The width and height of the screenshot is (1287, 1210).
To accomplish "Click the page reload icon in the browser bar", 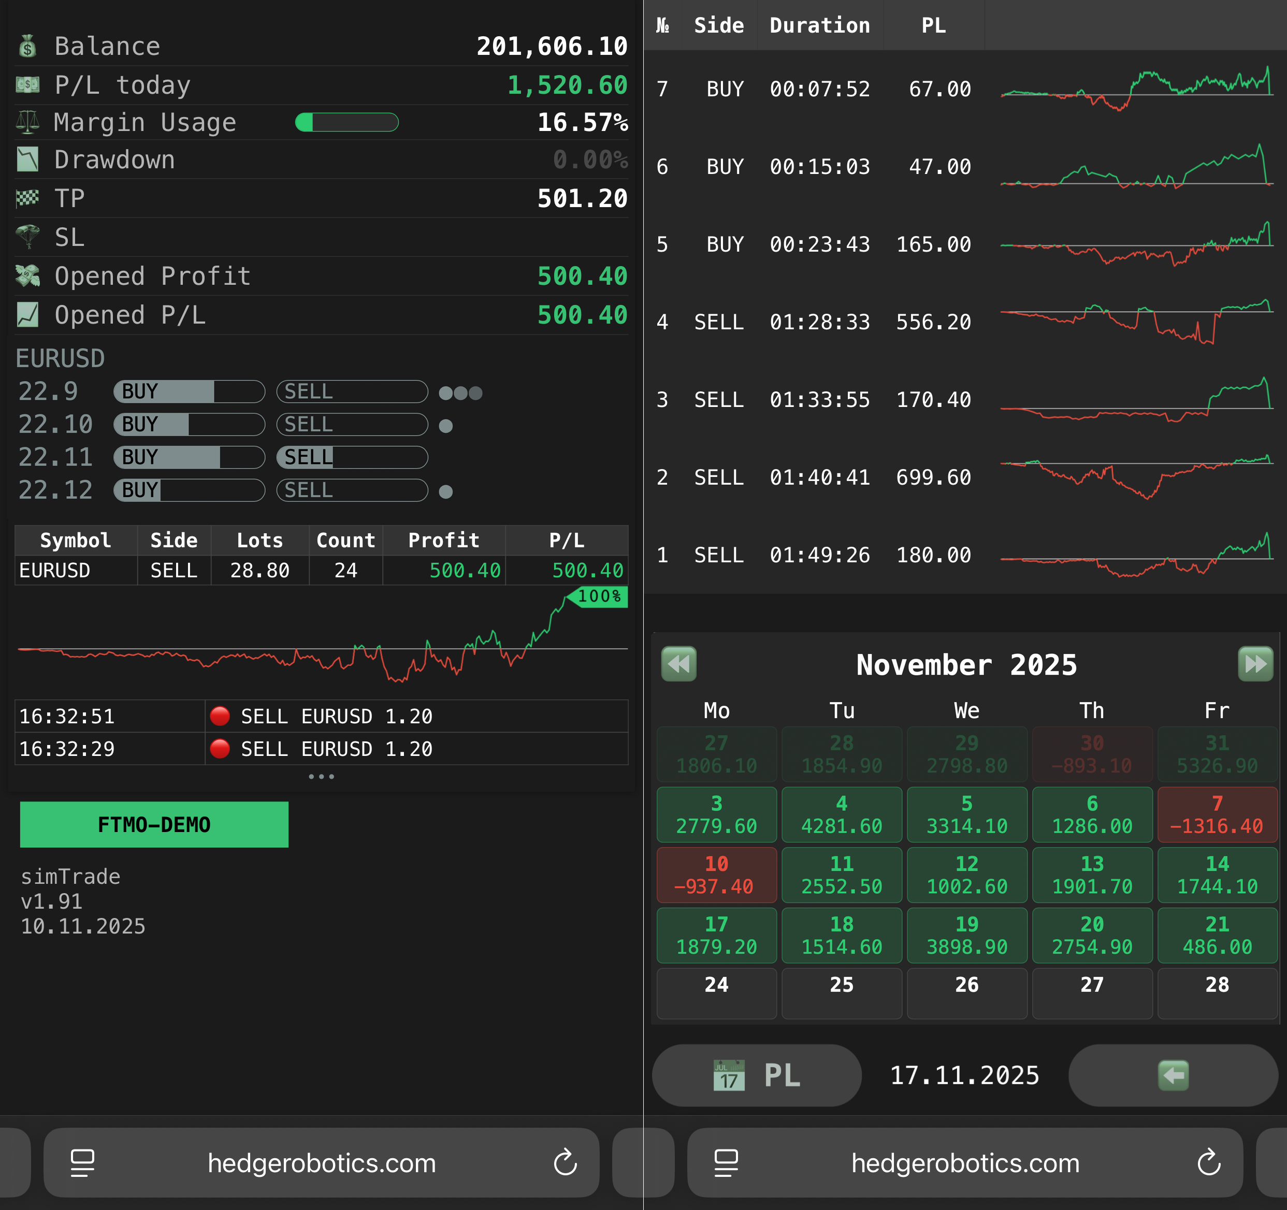I will 566,1163.
